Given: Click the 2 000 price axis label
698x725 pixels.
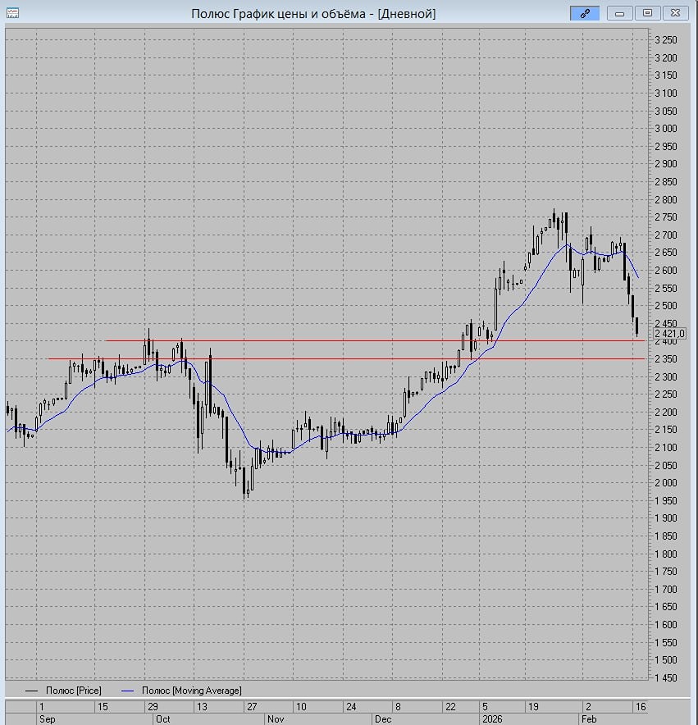Looking at the screenshot, I should (x=666, y=483).
